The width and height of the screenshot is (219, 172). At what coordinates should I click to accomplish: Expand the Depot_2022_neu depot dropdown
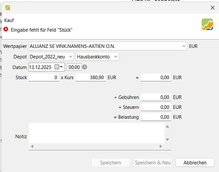coord(71,56)
